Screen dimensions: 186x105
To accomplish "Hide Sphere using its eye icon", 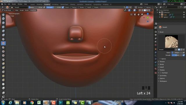I will [x=184, y=17].
